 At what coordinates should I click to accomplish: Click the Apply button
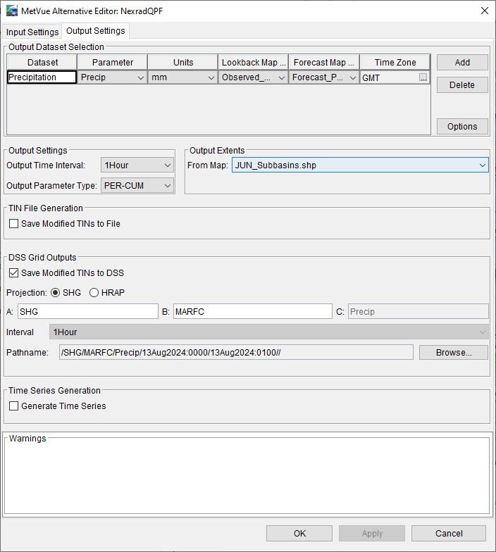pyautogui.click(x=372, y=534)
